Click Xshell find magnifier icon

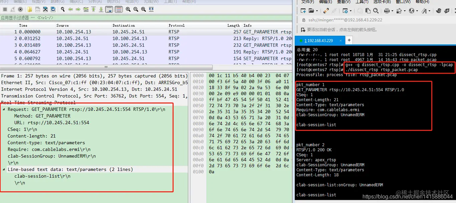[x=376, y=11]
